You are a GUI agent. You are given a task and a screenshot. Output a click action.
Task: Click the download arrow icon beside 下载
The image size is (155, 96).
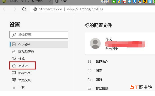click(14, 87)
